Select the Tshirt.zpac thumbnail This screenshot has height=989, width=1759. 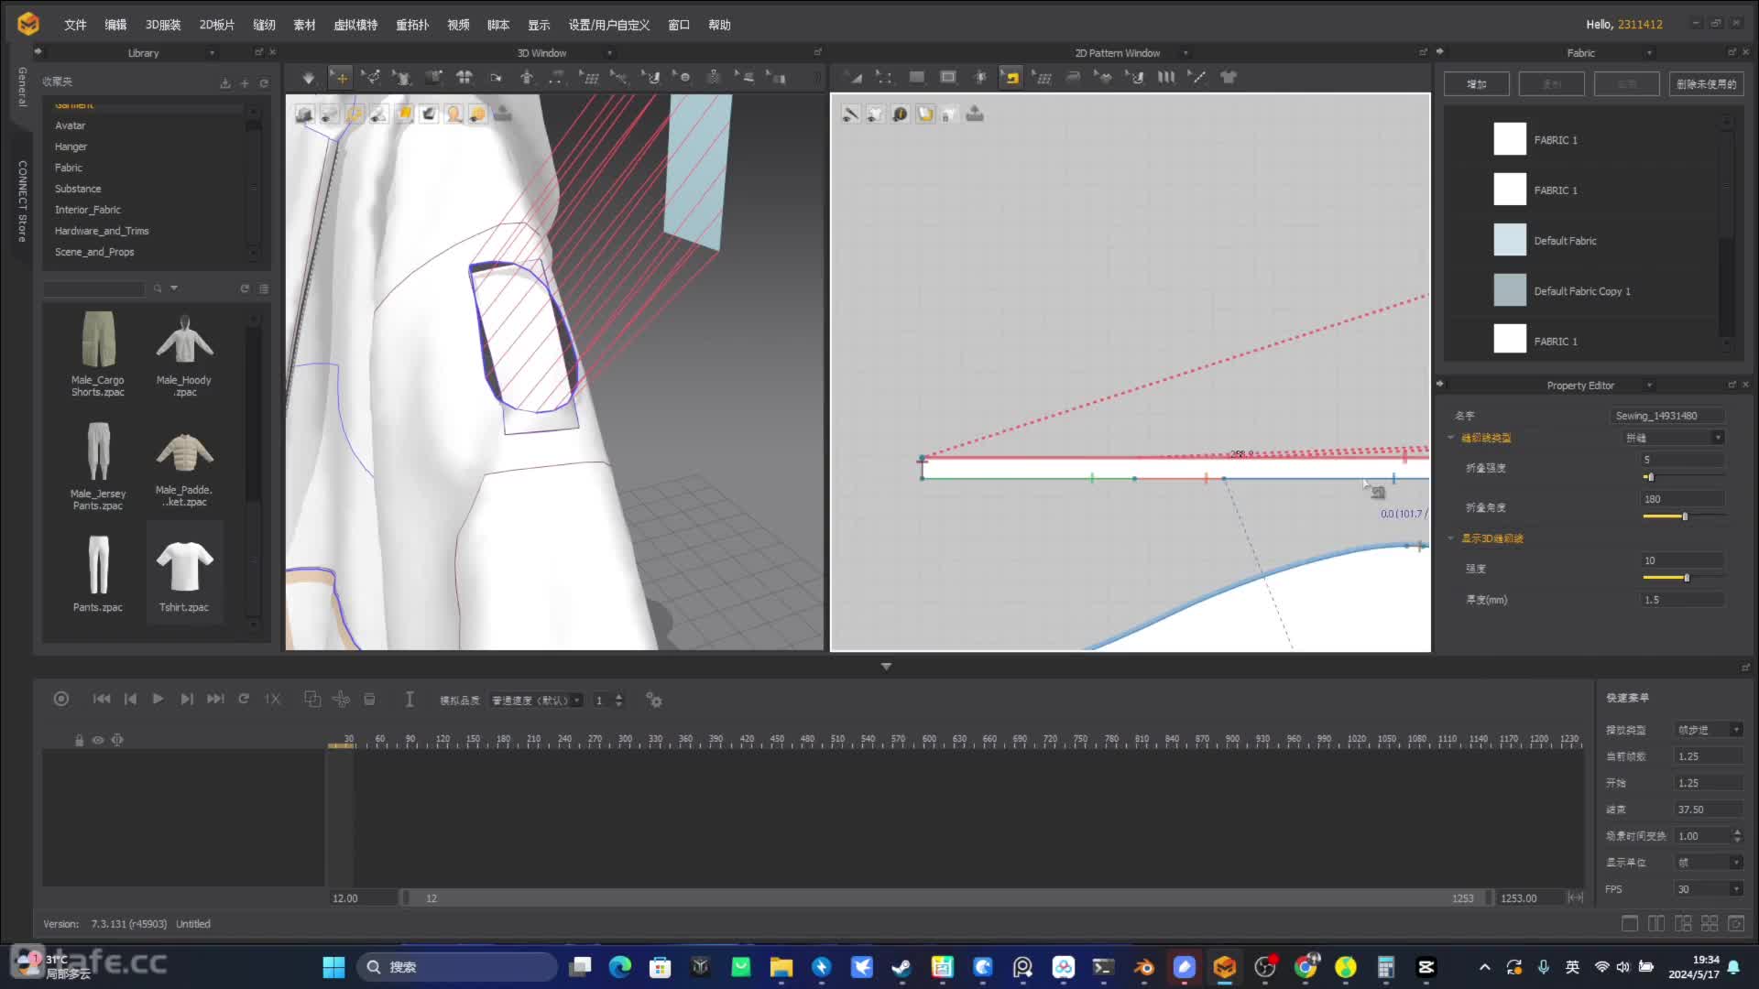click(184, 574)
